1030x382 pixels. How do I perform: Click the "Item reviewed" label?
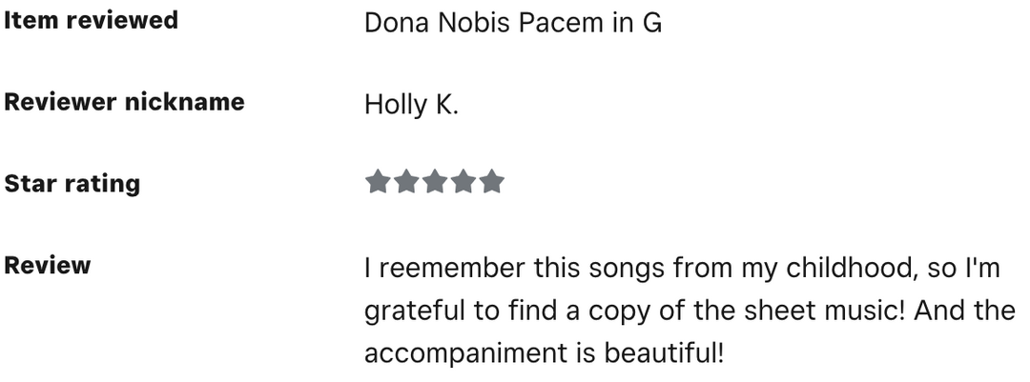[x=91, y=20]
